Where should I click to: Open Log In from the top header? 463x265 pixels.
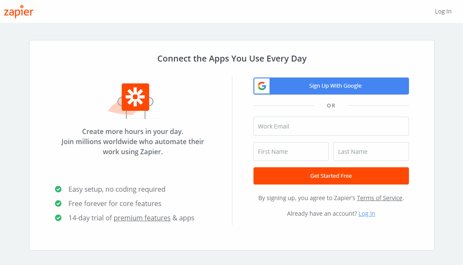443,11
